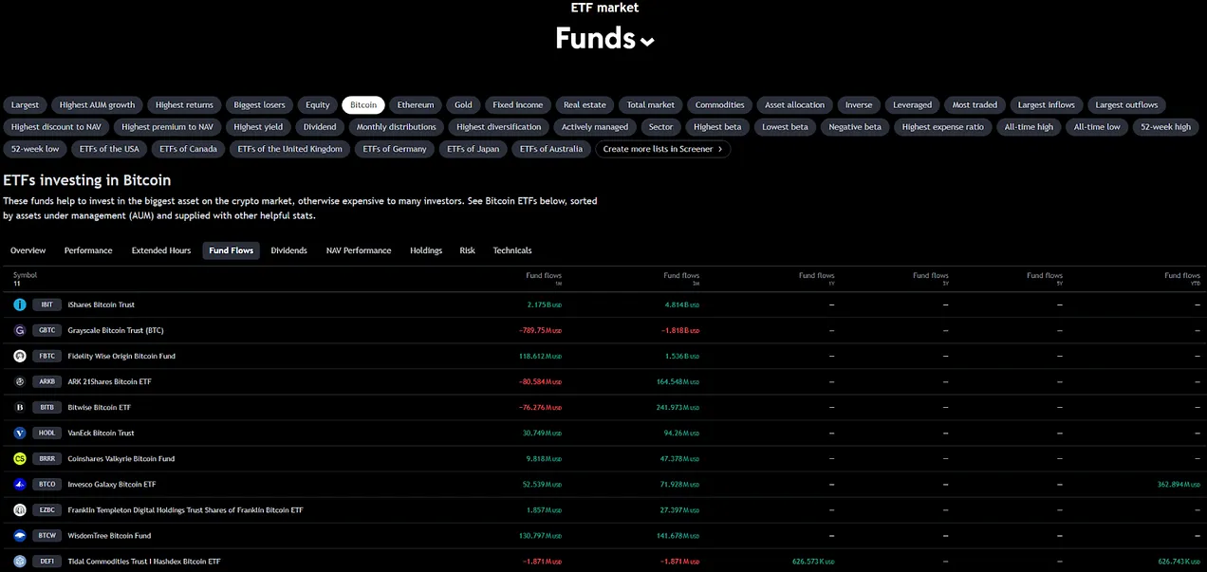The height and width of the screenshot is (572, 1207).
Task: Click the 2.175 B value for IBIT
Action: click(545, 304)
